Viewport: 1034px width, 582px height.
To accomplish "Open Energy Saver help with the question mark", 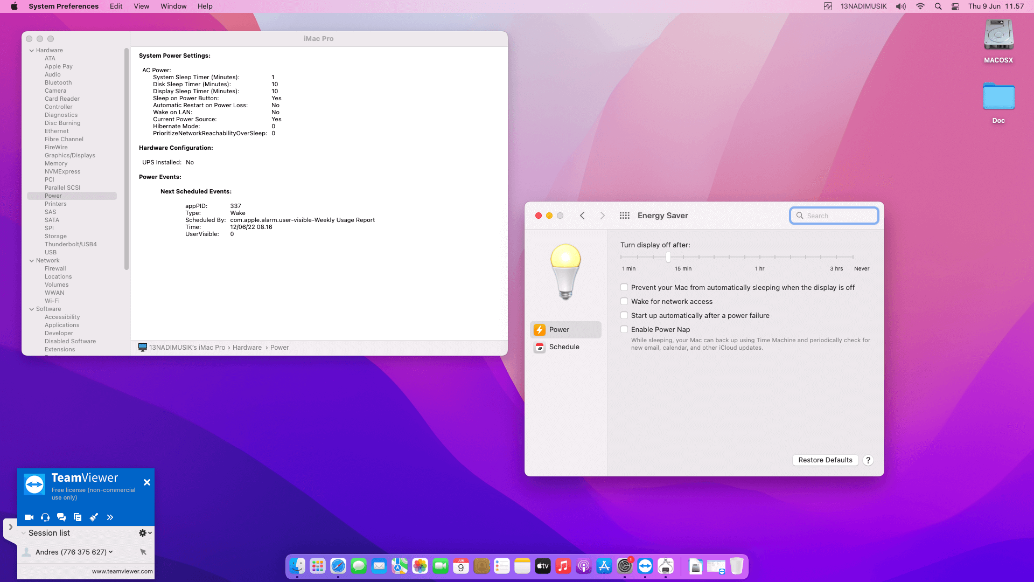I will coord(868,460).
